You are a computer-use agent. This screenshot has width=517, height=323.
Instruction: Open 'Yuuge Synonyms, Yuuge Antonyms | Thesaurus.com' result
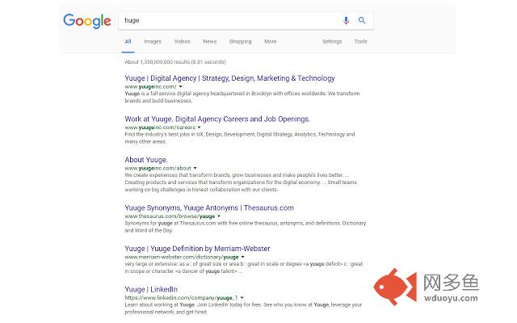(209, 208)
